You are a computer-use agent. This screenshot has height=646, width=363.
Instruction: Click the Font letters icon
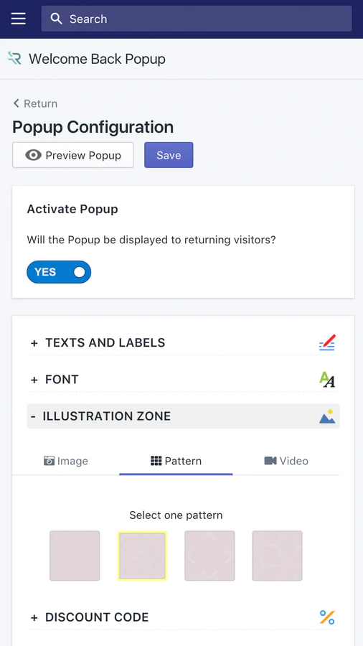[327, 379]
